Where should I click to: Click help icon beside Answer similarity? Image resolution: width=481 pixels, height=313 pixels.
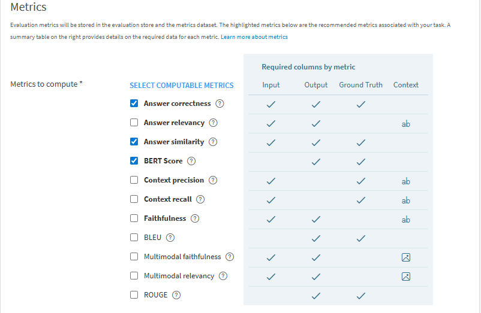click(x=212, y=142)
